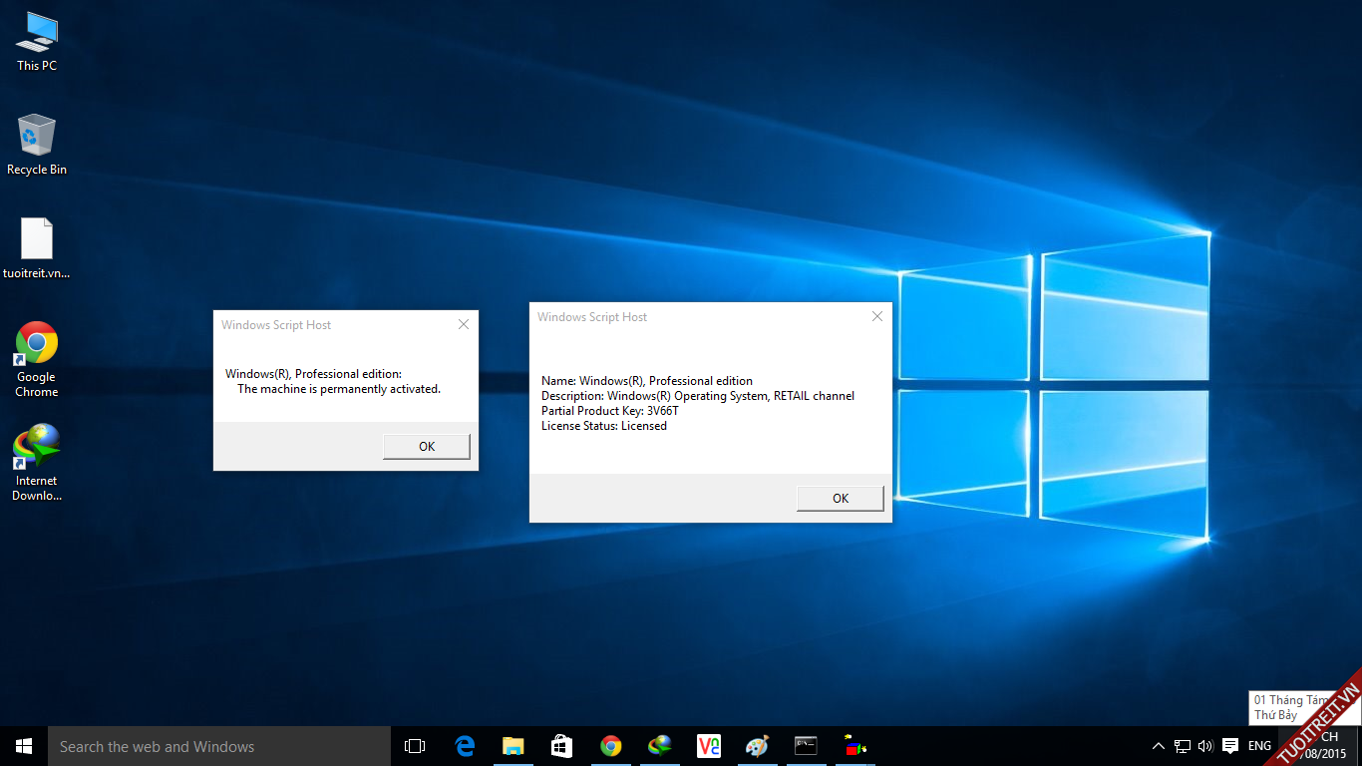Viewport: 1362px width, 766px height.
Task: Switch to Command Prompt taskbar window
Action: click(x=806, y=746)
